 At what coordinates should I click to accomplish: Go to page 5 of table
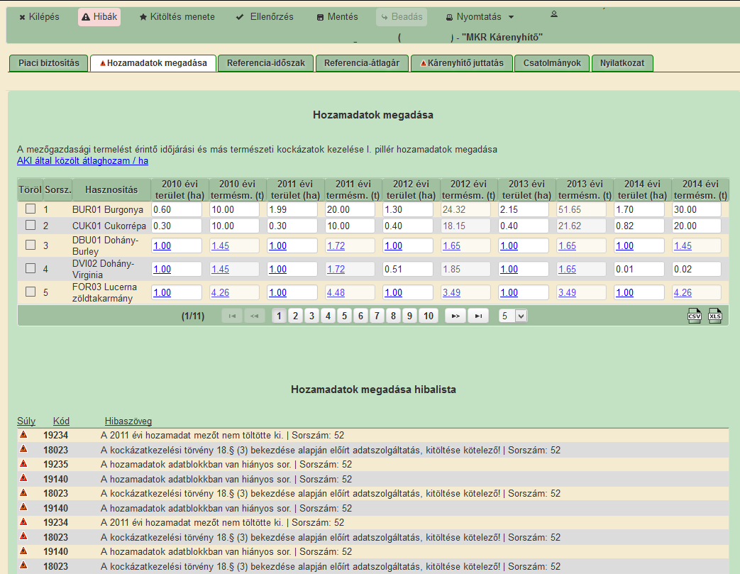[x=345, y=316]
